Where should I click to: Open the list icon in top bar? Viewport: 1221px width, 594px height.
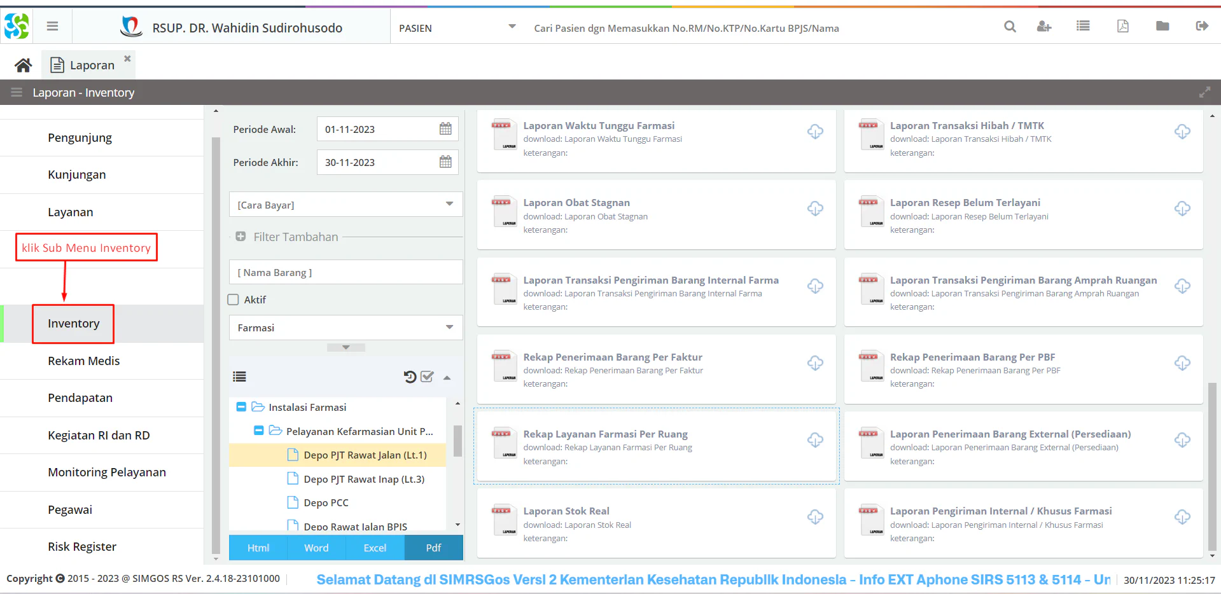1083,26
